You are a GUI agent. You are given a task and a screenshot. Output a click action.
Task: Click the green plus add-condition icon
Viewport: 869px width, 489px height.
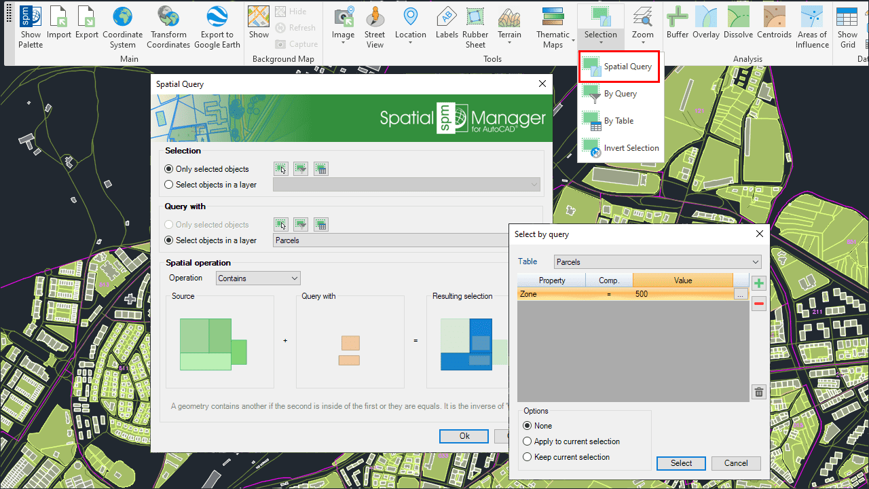759,283
